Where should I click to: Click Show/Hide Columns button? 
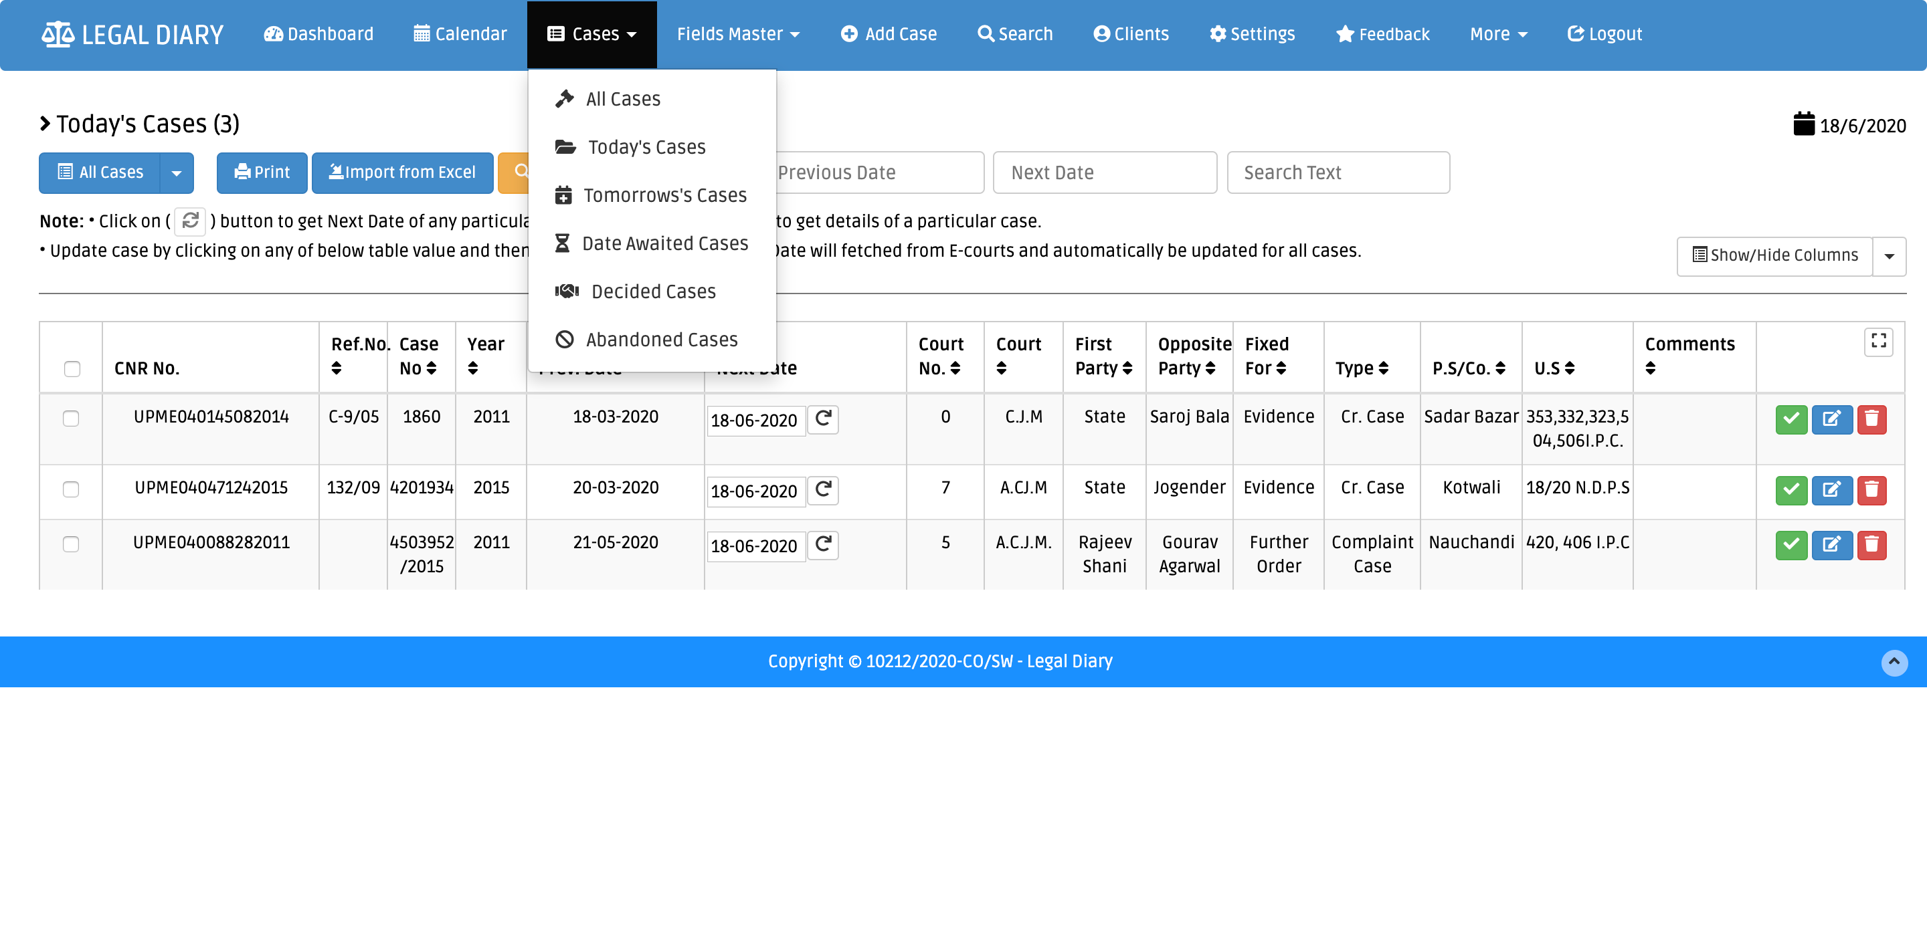[x=1774, y=257]
